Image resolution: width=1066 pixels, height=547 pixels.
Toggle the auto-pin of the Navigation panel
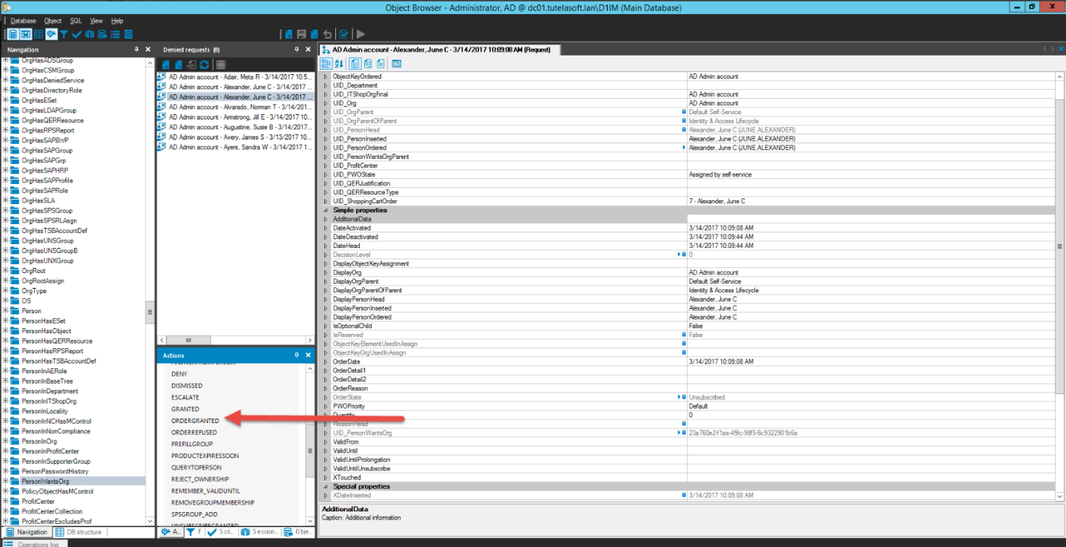[x=136, y=49]
